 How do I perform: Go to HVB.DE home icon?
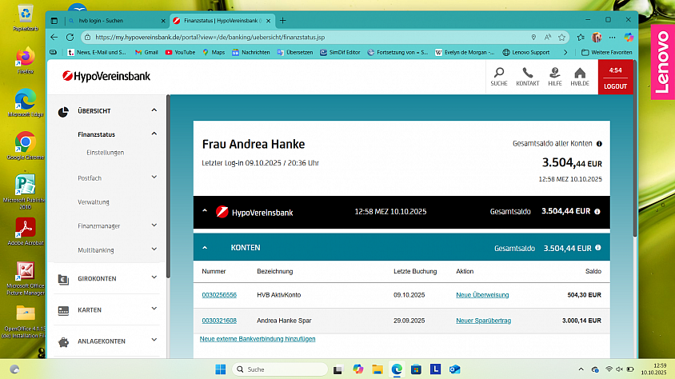[x=580, y=77]
